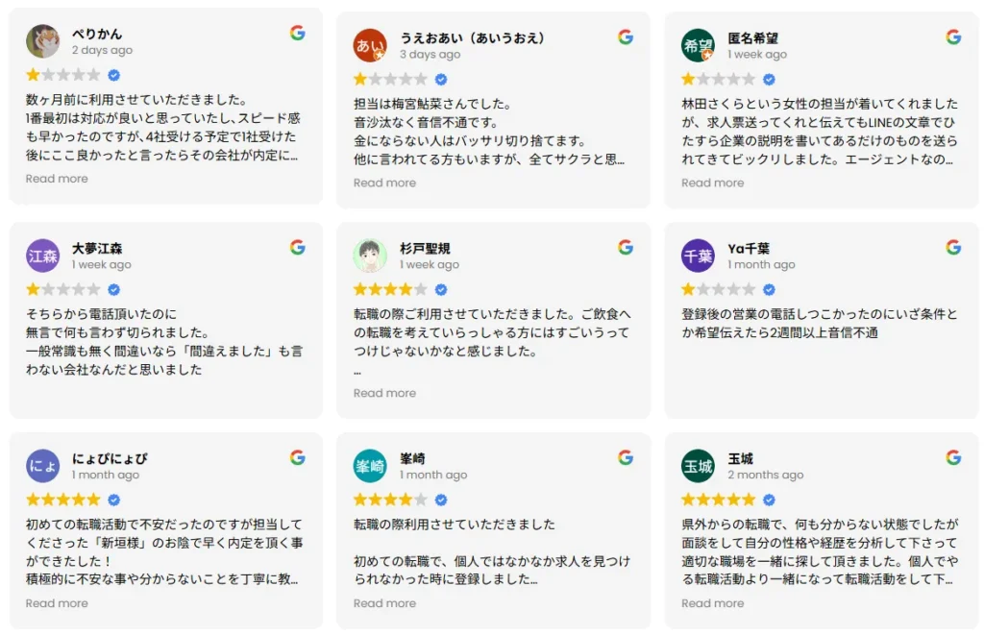The height and width of the screenshot is (635, 984).
Task: Open 杉戸聖規's profile avatar
Action: pyautogui.click(x=370, y=256)
